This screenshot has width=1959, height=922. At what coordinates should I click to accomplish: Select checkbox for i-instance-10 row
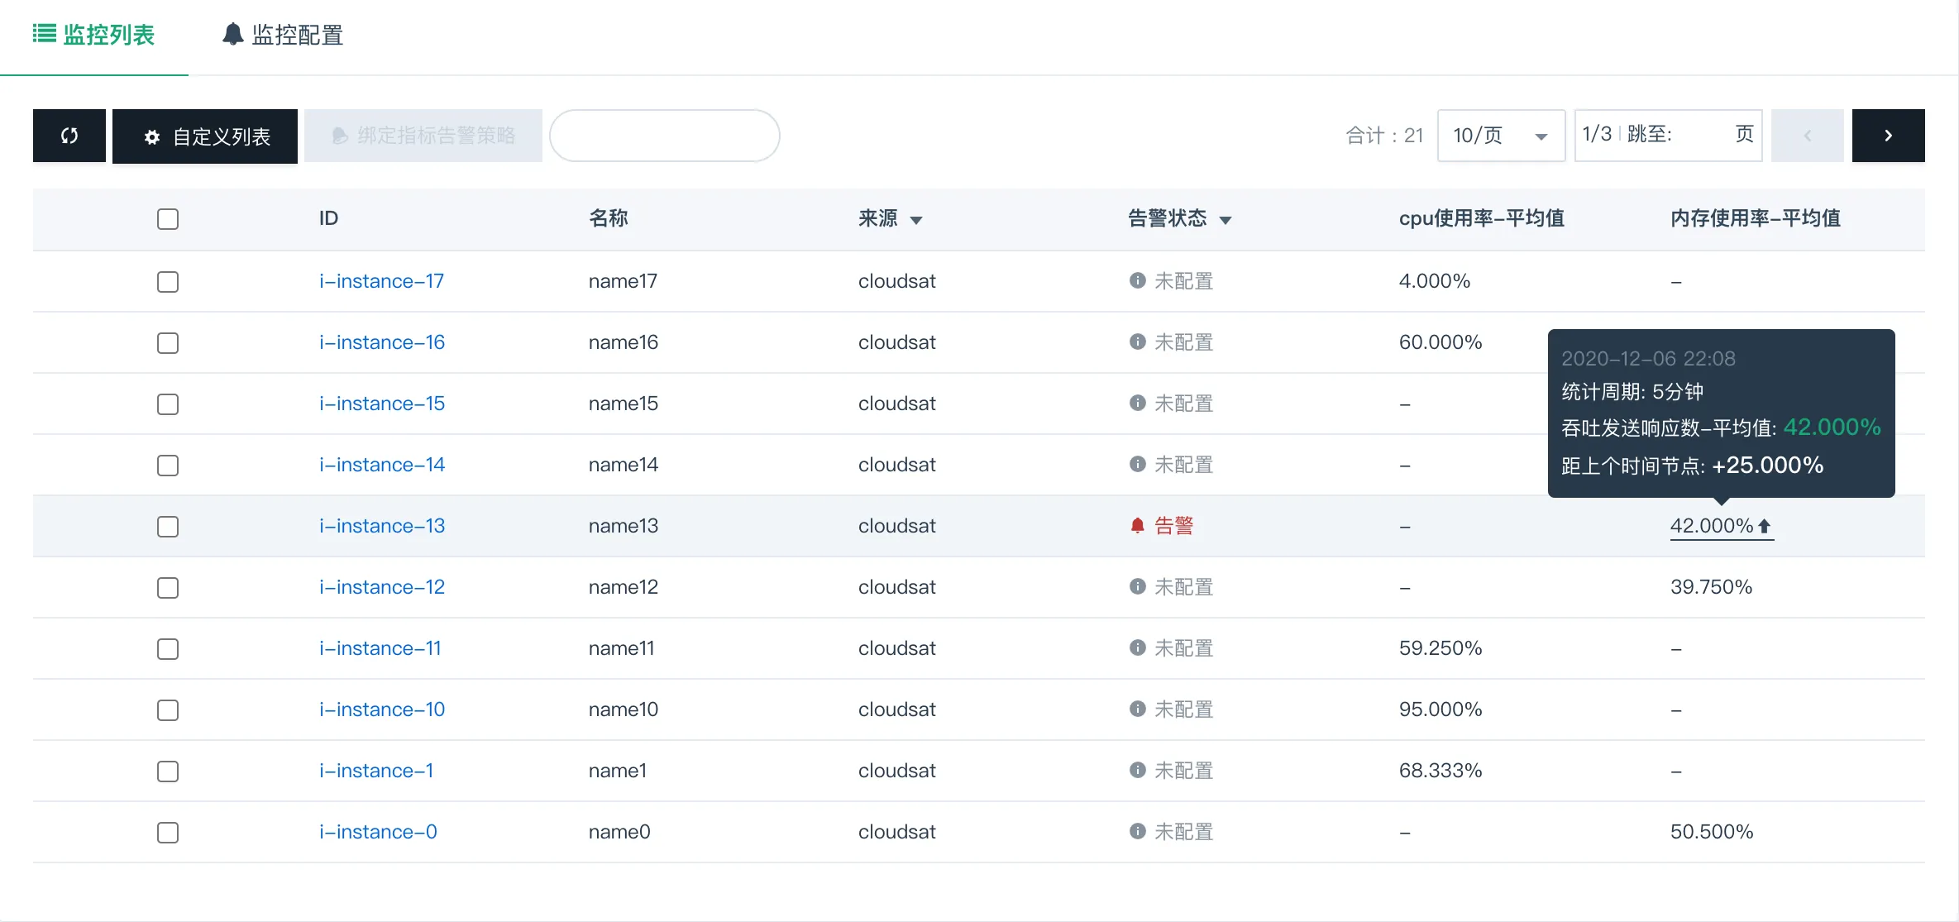[168, 710]
